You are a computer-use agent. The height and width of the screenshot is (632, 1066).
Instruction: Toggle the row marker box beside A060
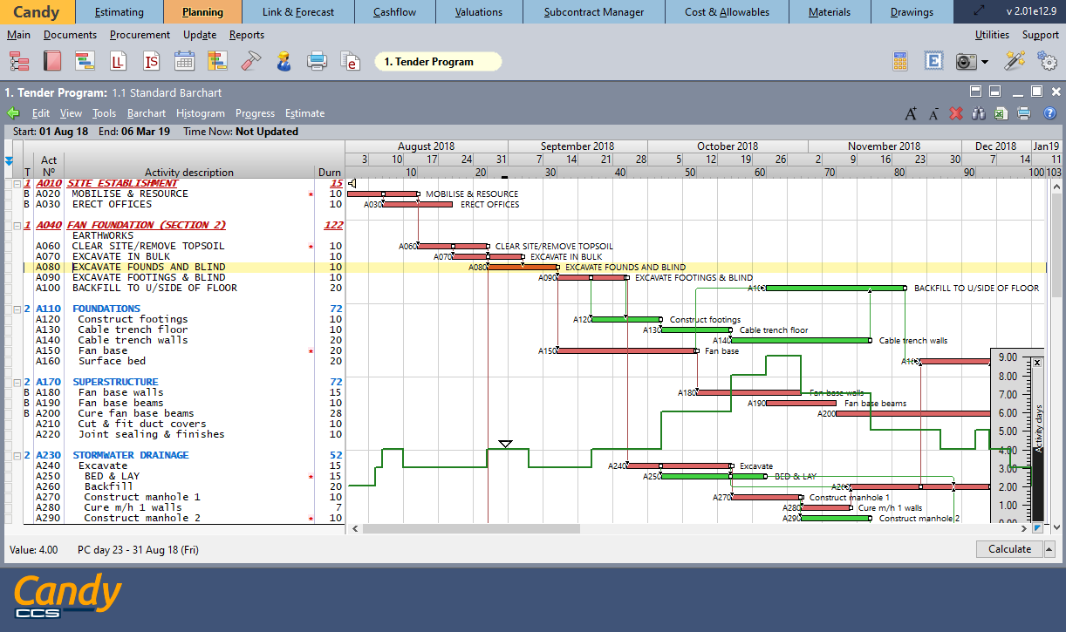click(8, 246)
